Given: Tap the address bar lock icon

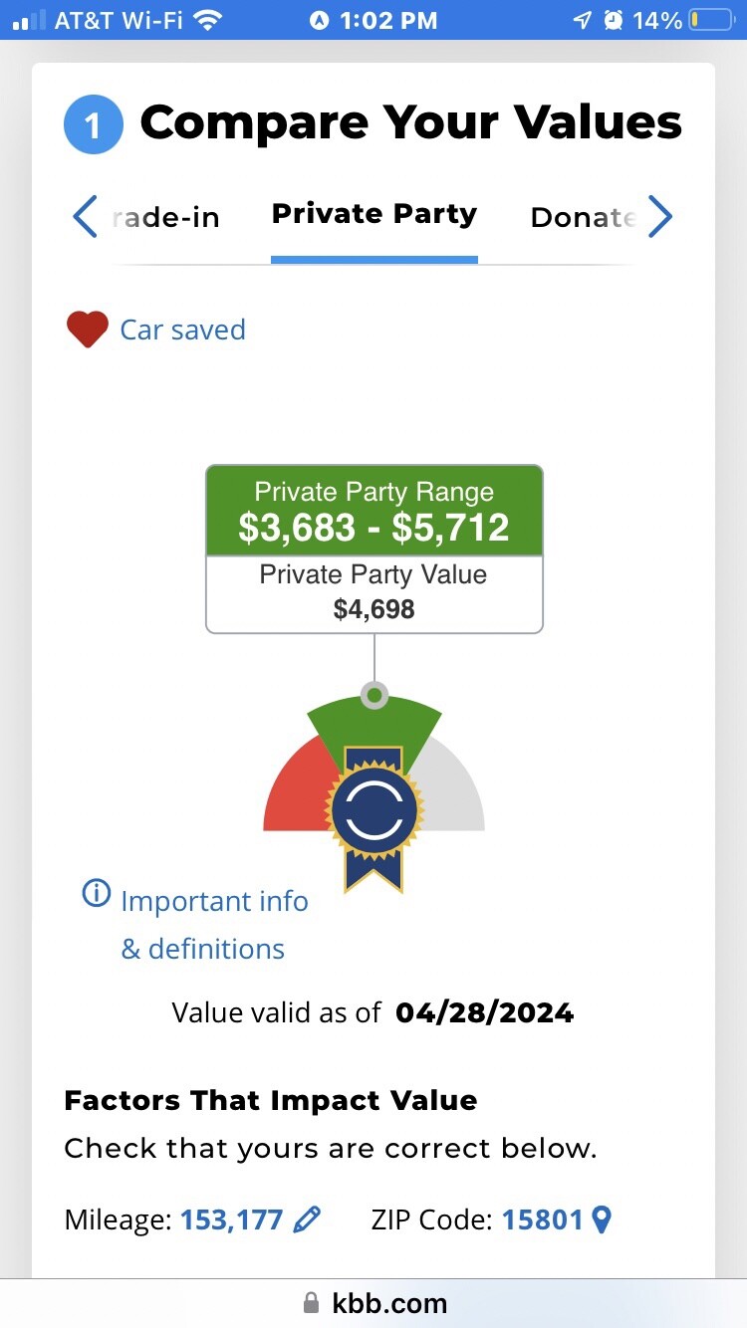Looking at the screenshot, I should [311, 1303].
